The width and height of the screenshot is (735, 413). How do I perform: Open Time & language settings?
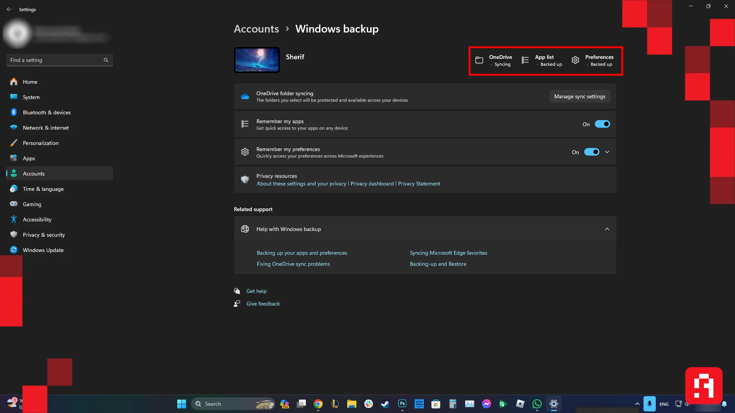60,189
